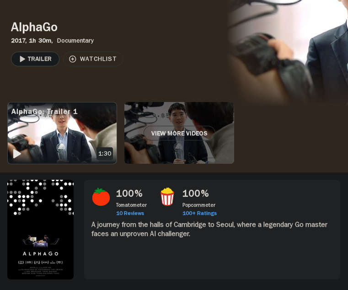Click the AlphaGo movie title heading
This screenshot has height=290, width=348.
click(x=34, y=27)
